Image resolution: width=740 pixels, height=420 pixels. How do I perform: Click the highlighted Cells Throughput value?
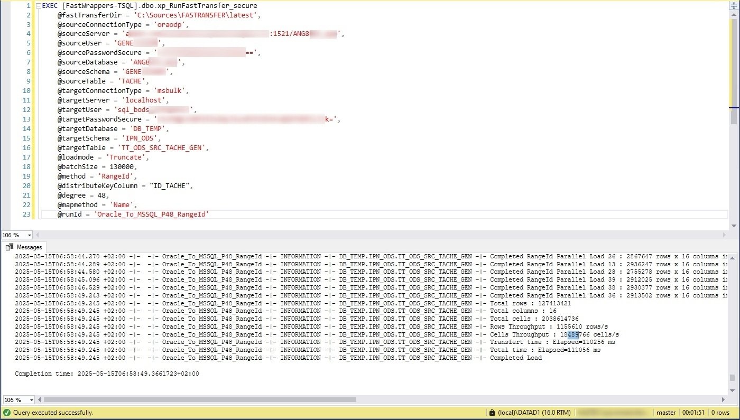click(573, 335)
